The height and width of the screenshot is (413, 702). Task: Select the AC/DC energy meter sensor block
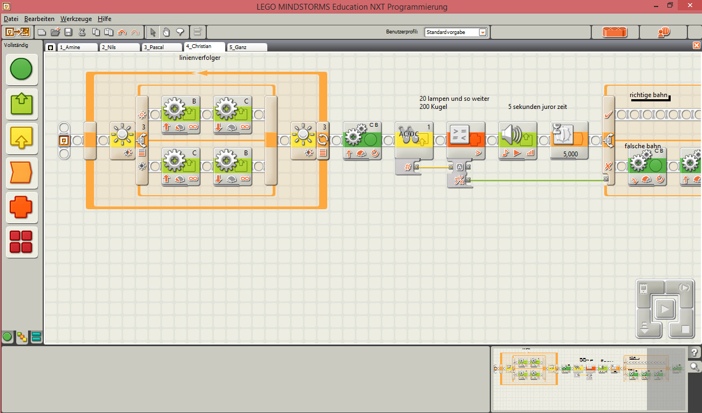point(414,141)
